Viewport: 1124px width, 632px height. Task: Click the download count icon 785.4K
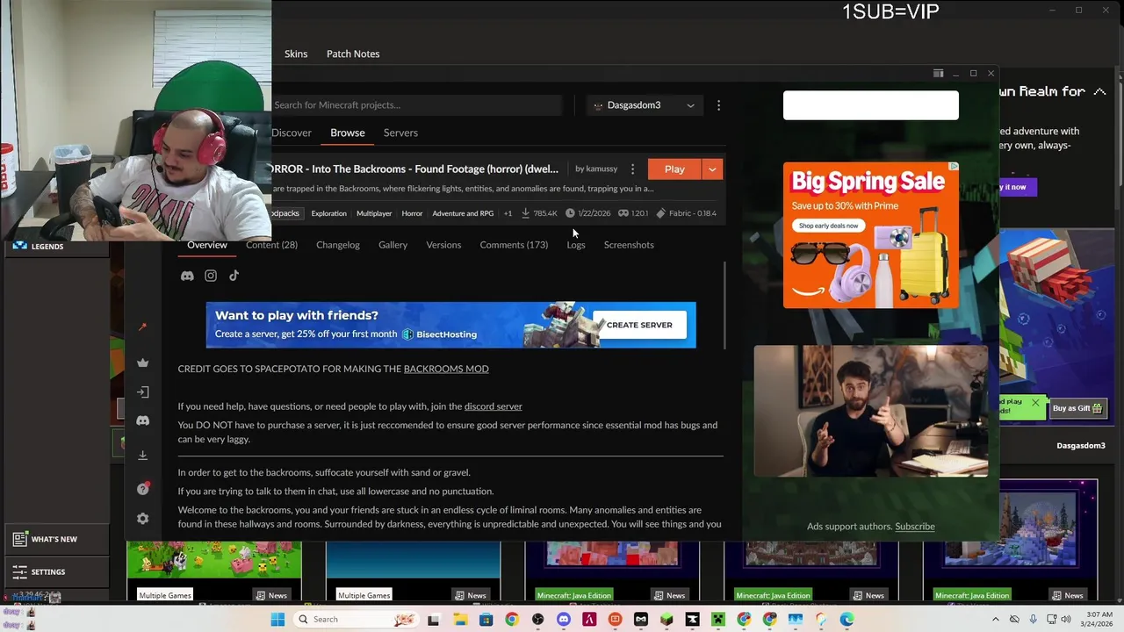tap(526, 213)
